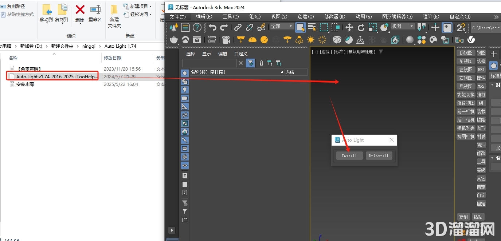Toggle cameras display filter in Scene Explorer
Image resolution: width=501 pixels, height=241 pixels.
[x=185, y=98]
